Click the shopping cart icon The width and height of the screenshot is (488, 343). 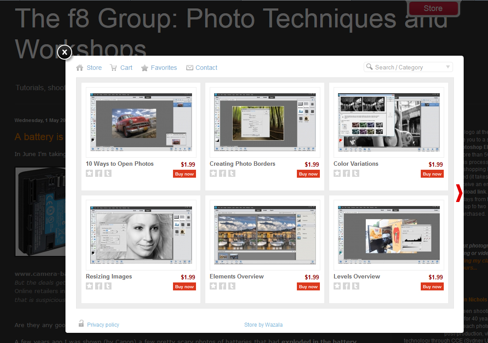tap(113, 68)
